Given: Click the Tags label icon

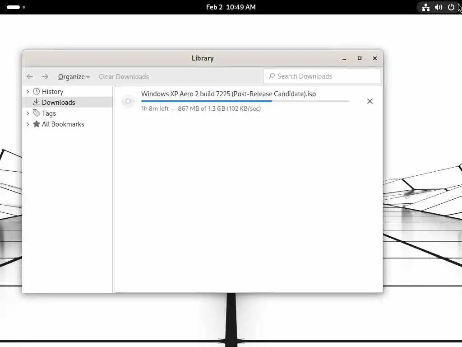Looking at the screenshot, I should point(36,113).
